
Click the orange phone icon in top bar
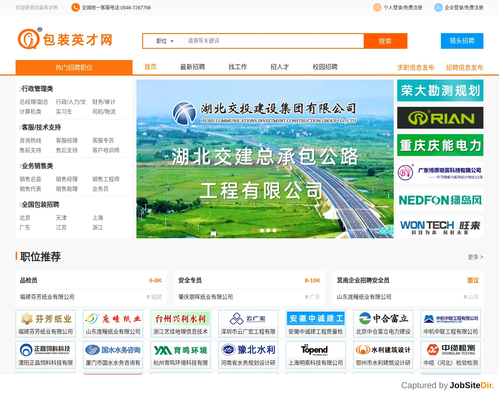pos(76,7)
